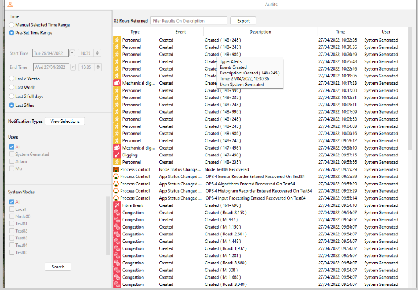This screenshot has width=418, height=290.
Task: Click the Digging icon in the 09:57:15 row
Action: click(x=117, y=155)
